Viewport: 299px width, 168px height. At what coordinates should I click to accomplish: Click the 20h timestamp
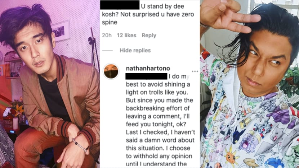pyautogui.click(x=106, y=35)
